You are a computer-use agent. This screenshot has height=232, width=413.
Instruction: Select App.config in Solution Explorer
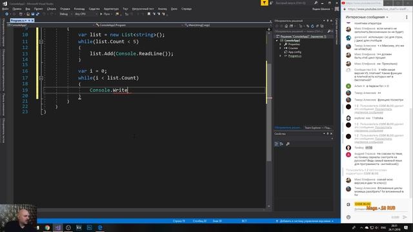pos(294,52)
